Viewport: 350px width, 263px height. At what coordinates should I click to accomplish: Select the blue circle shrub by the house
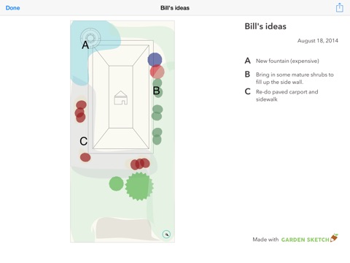[155, 60]
